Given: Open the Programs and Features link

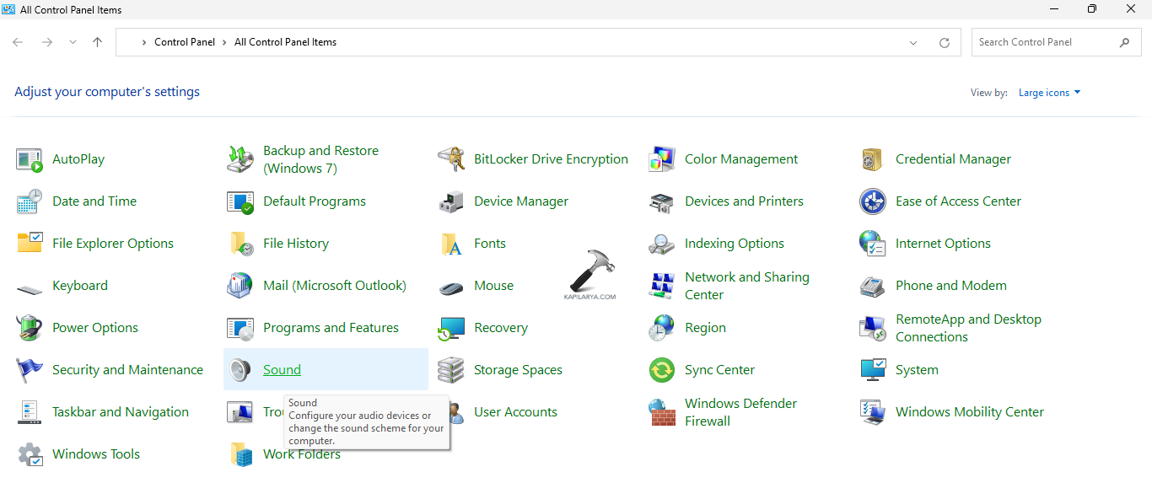Looking at the screenshot, I should 331,328.
